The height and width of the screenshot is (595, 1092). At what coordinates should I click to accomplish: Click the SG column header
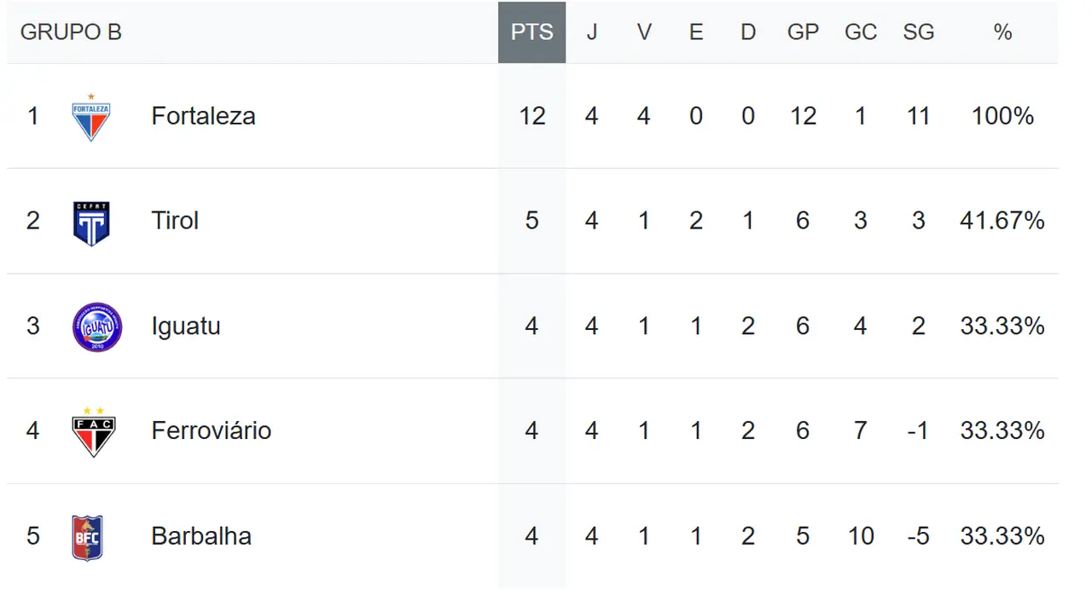(x=918, y=32)
